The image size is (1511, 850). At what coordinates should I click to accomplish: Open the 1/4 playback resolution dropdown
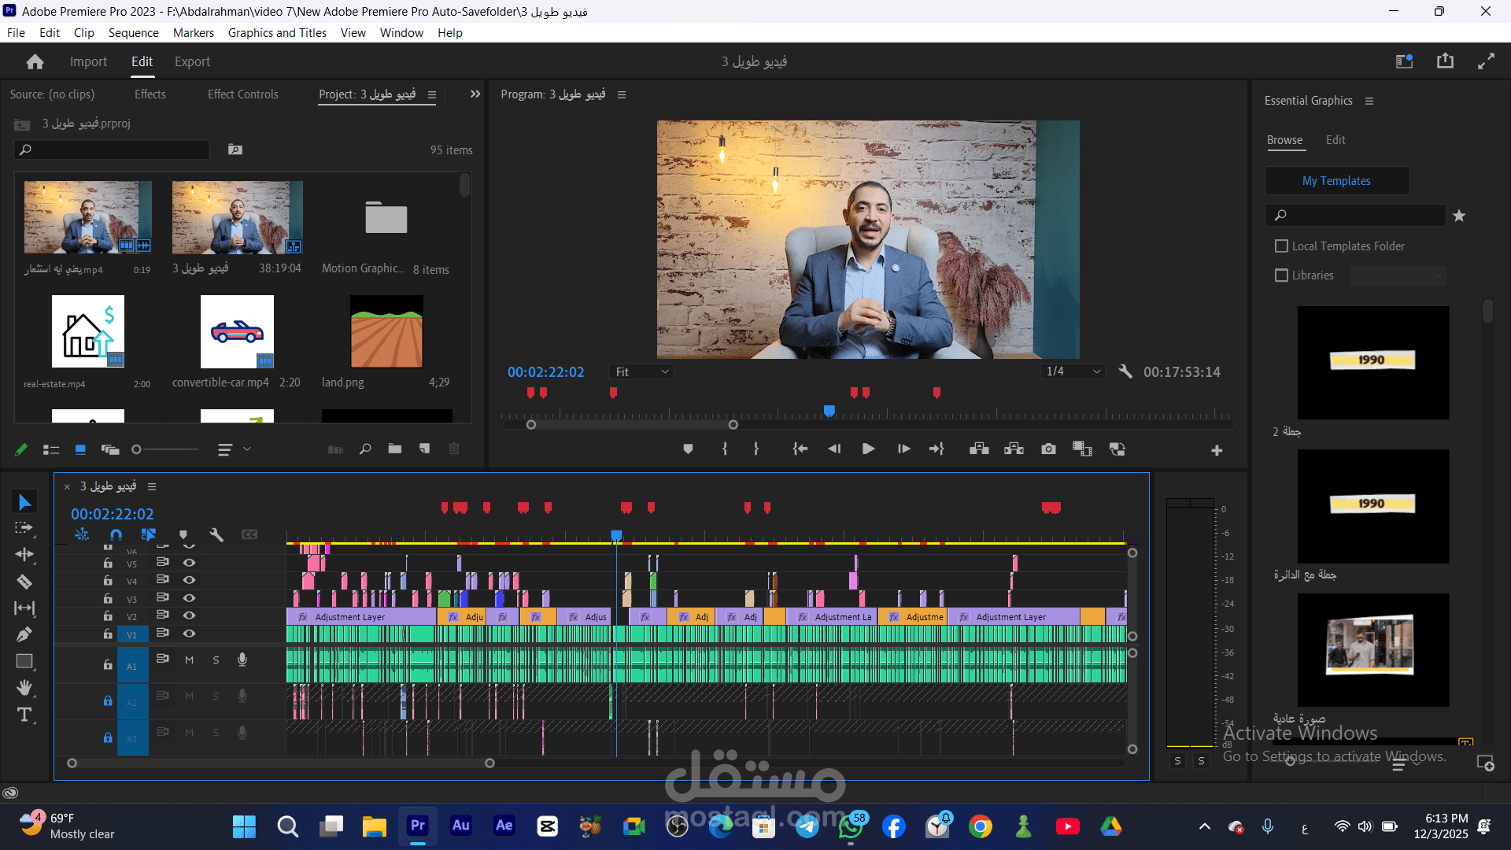pyautogui.click(x=1072, y=371)
